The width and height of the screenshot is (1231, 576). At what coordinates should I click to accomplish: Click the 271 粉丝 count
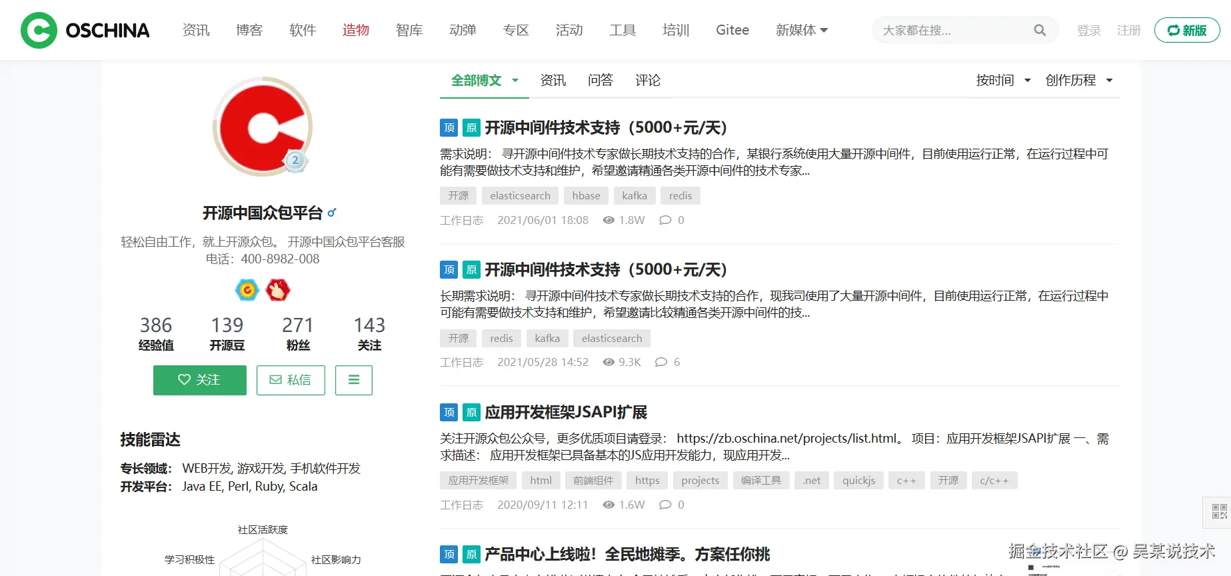point(298,333)
